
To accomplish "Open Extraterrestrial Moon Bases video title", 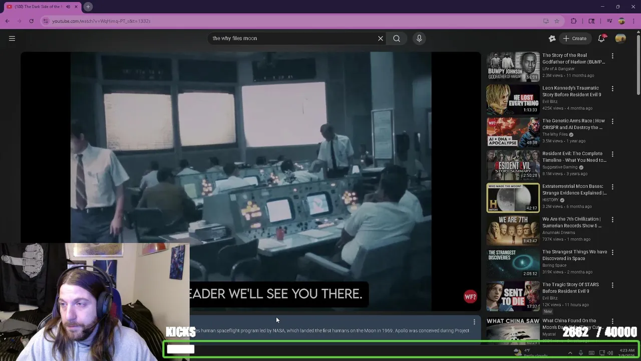I will click(574, 190).
